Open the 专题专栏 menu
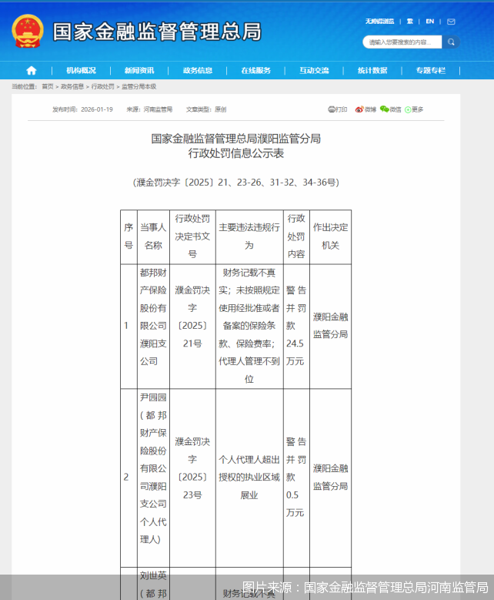The image size is (494, 600). pyautogui.click(x=431, y=70)
